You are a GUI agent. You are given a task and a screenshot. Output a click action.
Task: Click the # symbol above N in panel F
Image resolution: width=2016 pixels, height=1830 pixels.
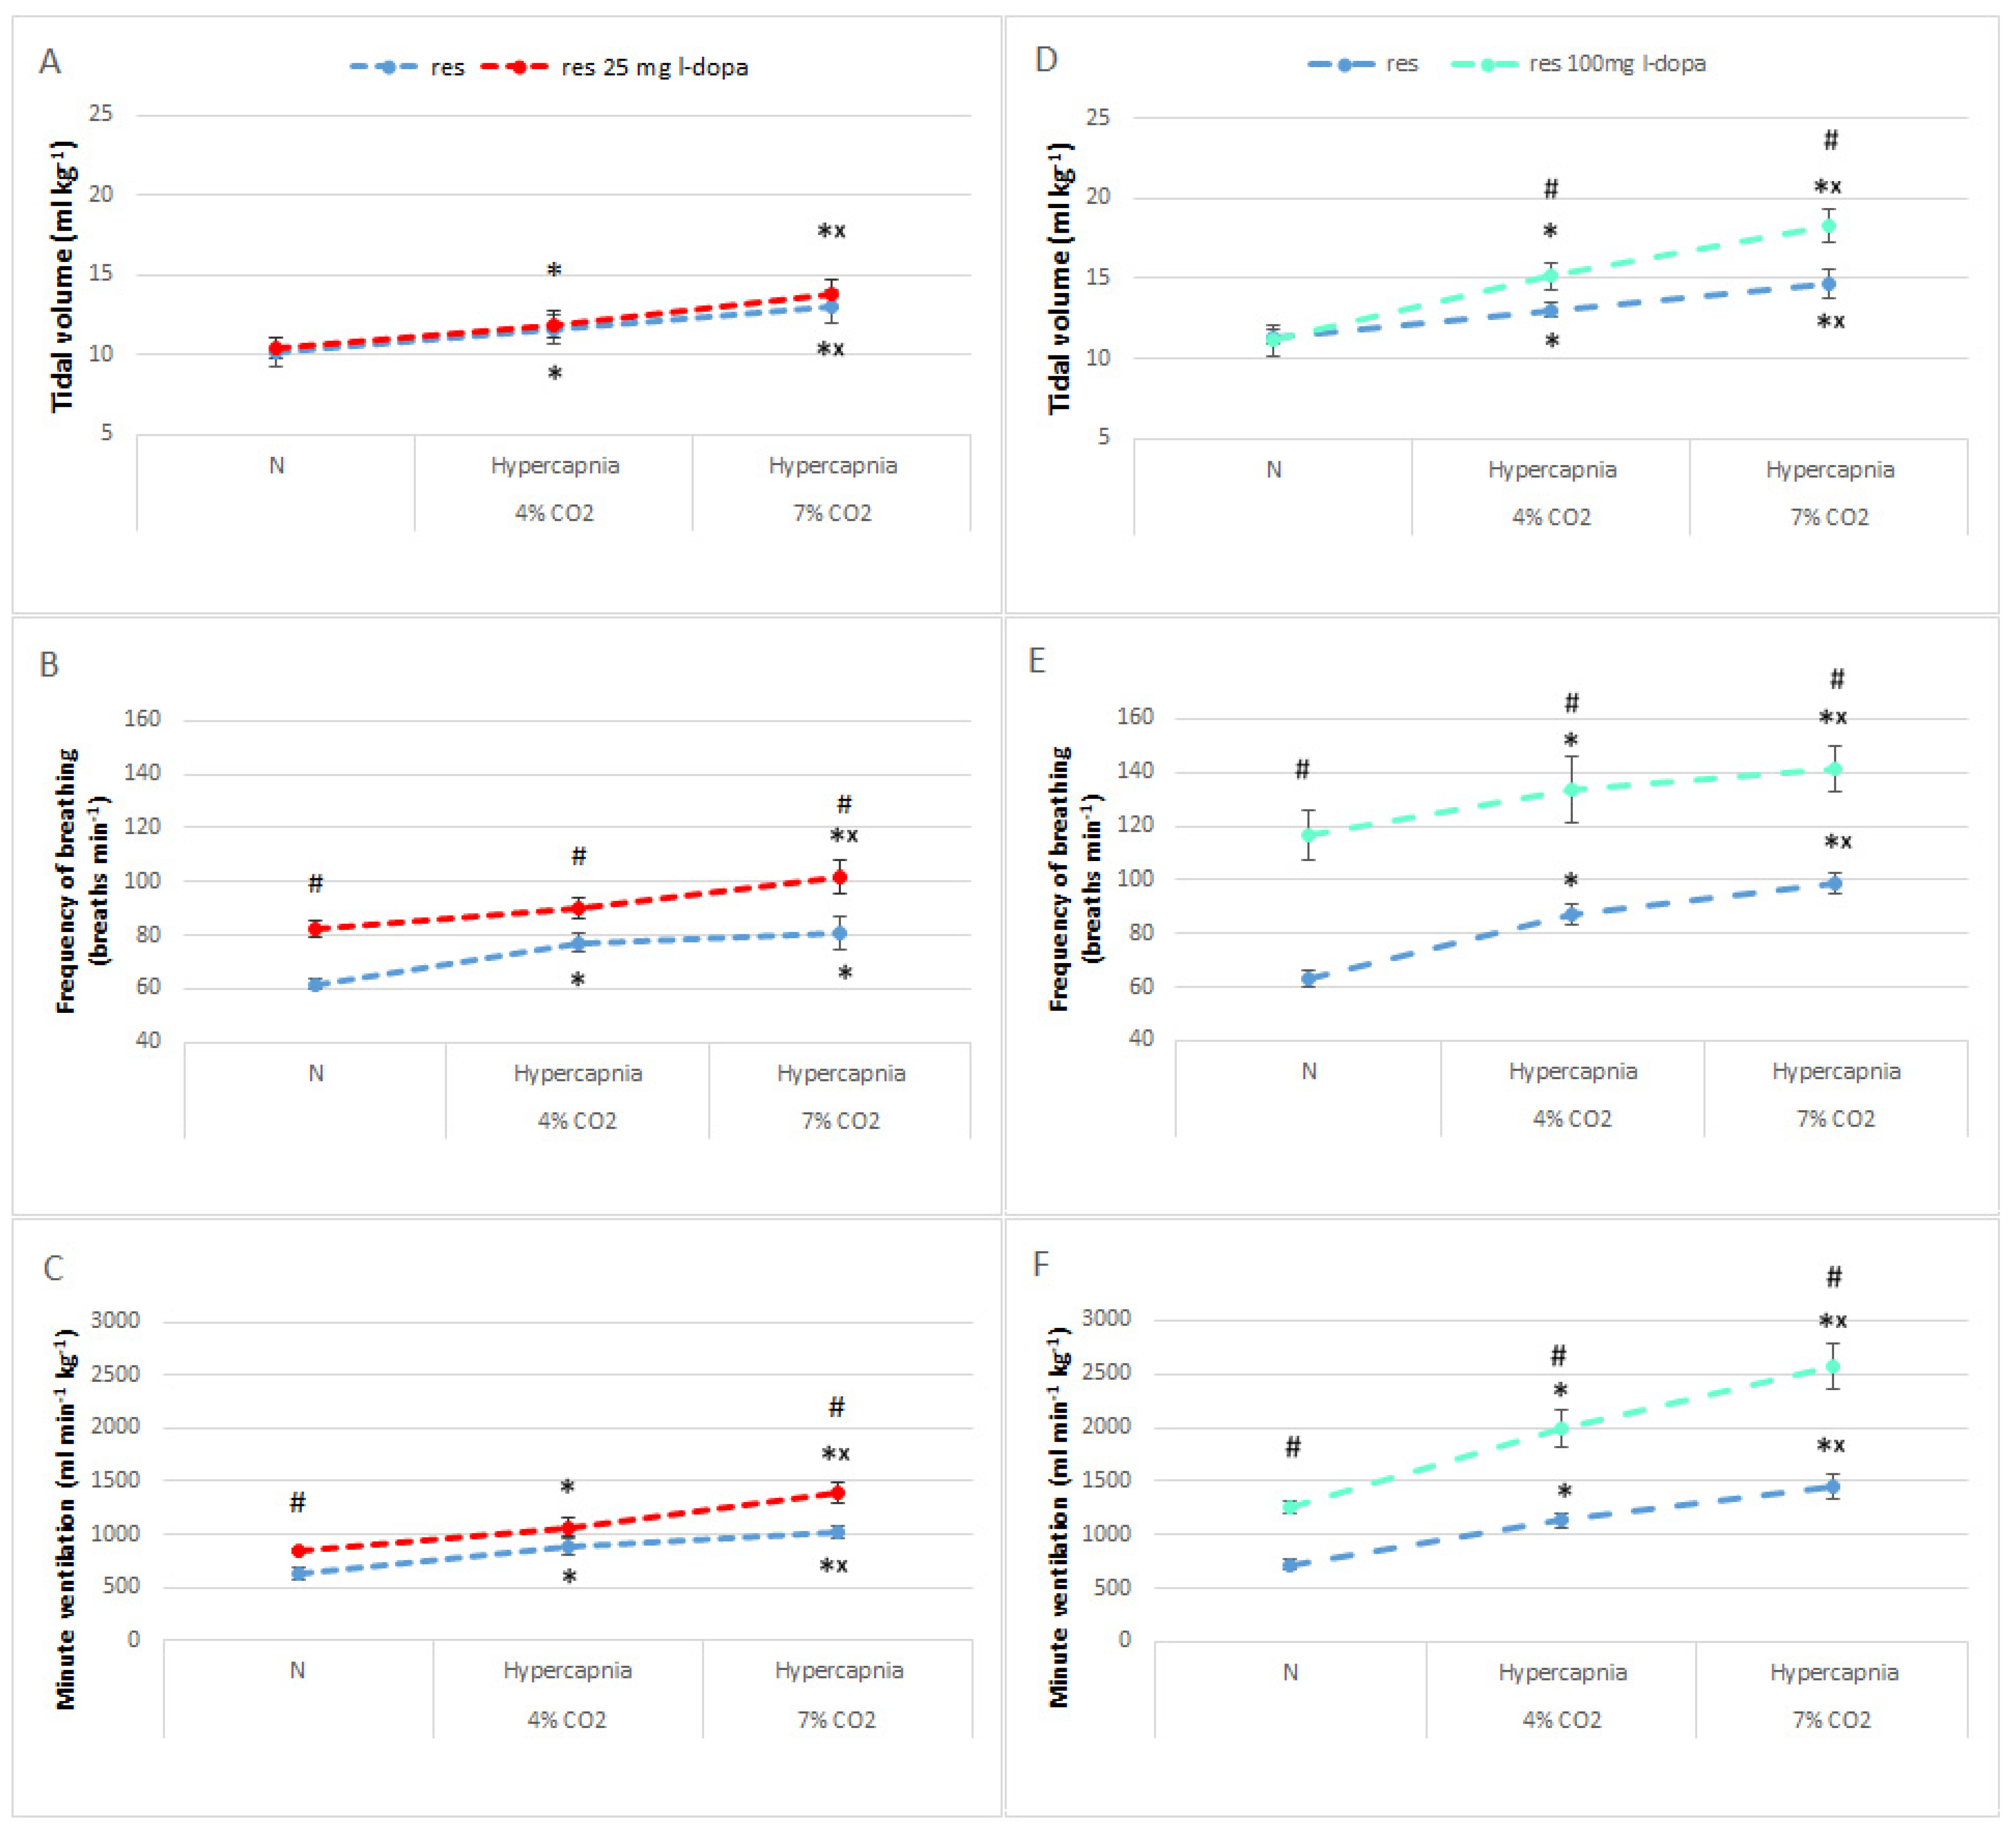click(1293, 1446)
